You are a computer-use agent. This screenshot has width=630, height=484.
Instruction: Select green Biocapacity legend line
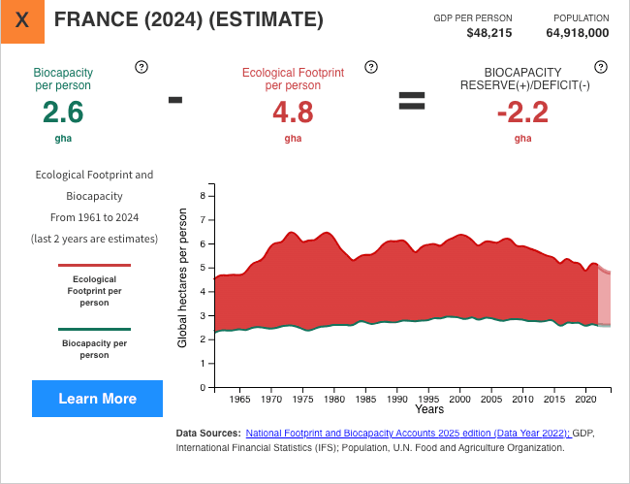coord(94,330)
